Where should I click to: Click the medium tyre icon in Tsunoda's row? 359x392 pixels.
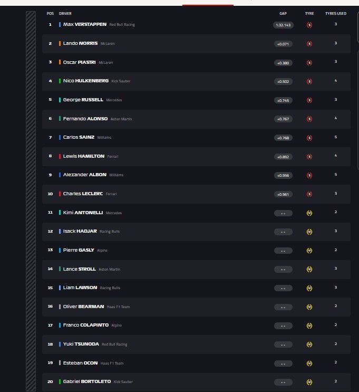[309, 345]
